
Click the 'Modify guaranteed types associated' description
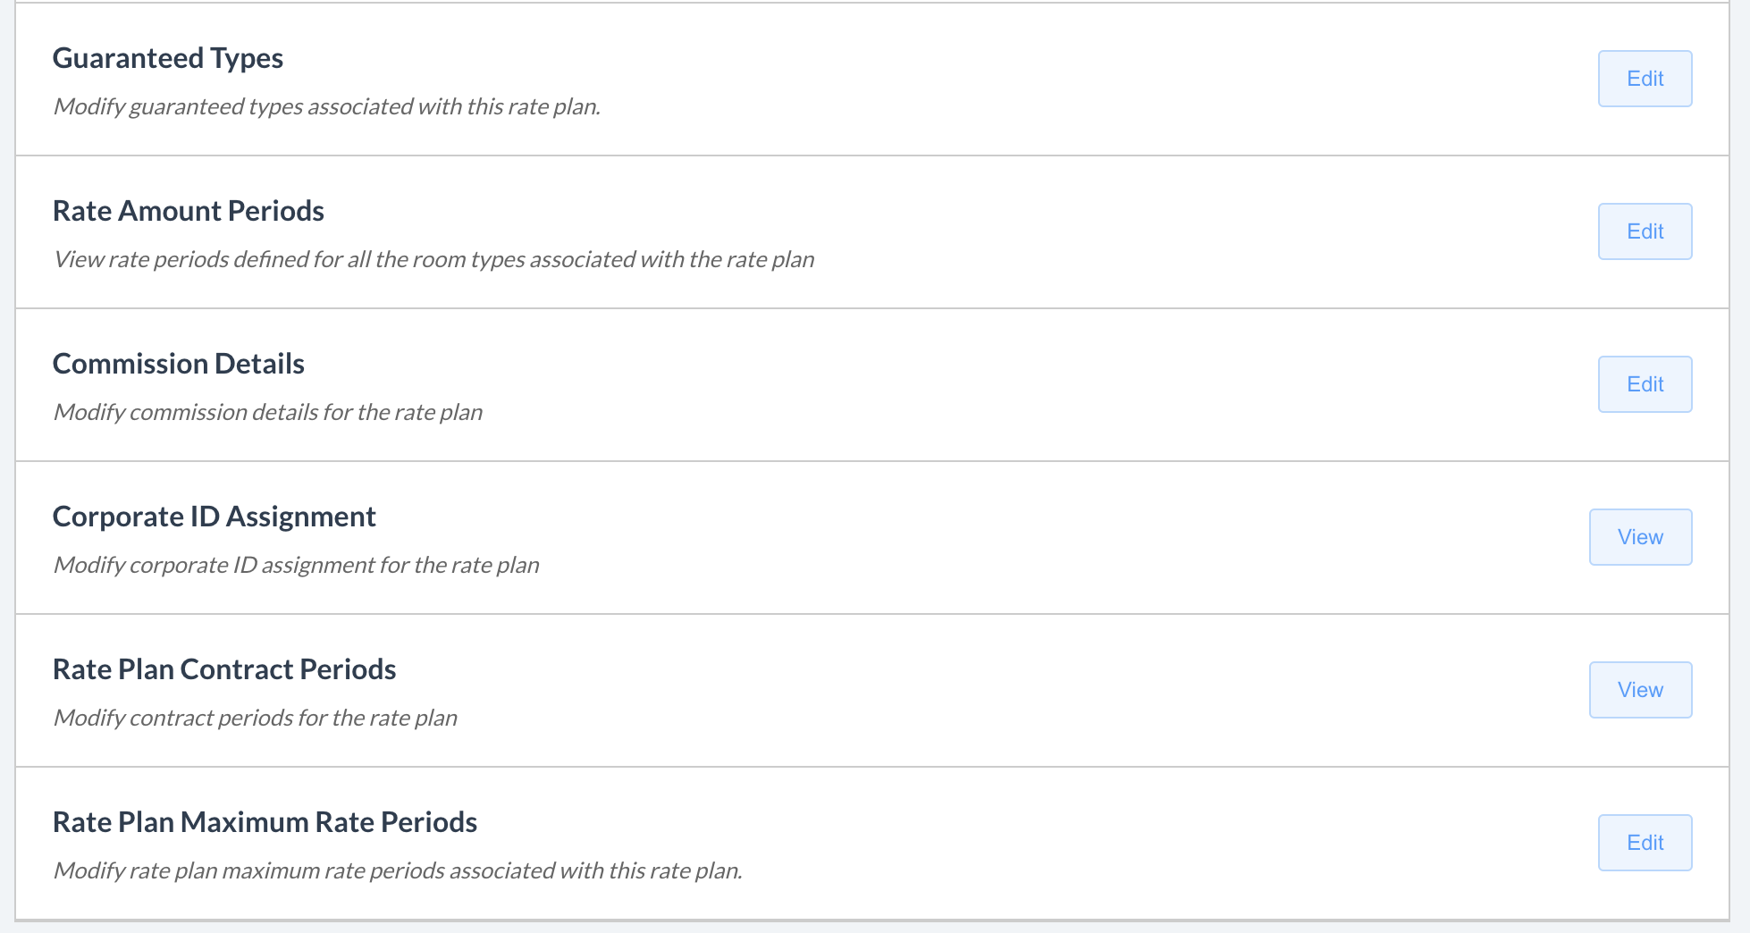pos(326,106)
